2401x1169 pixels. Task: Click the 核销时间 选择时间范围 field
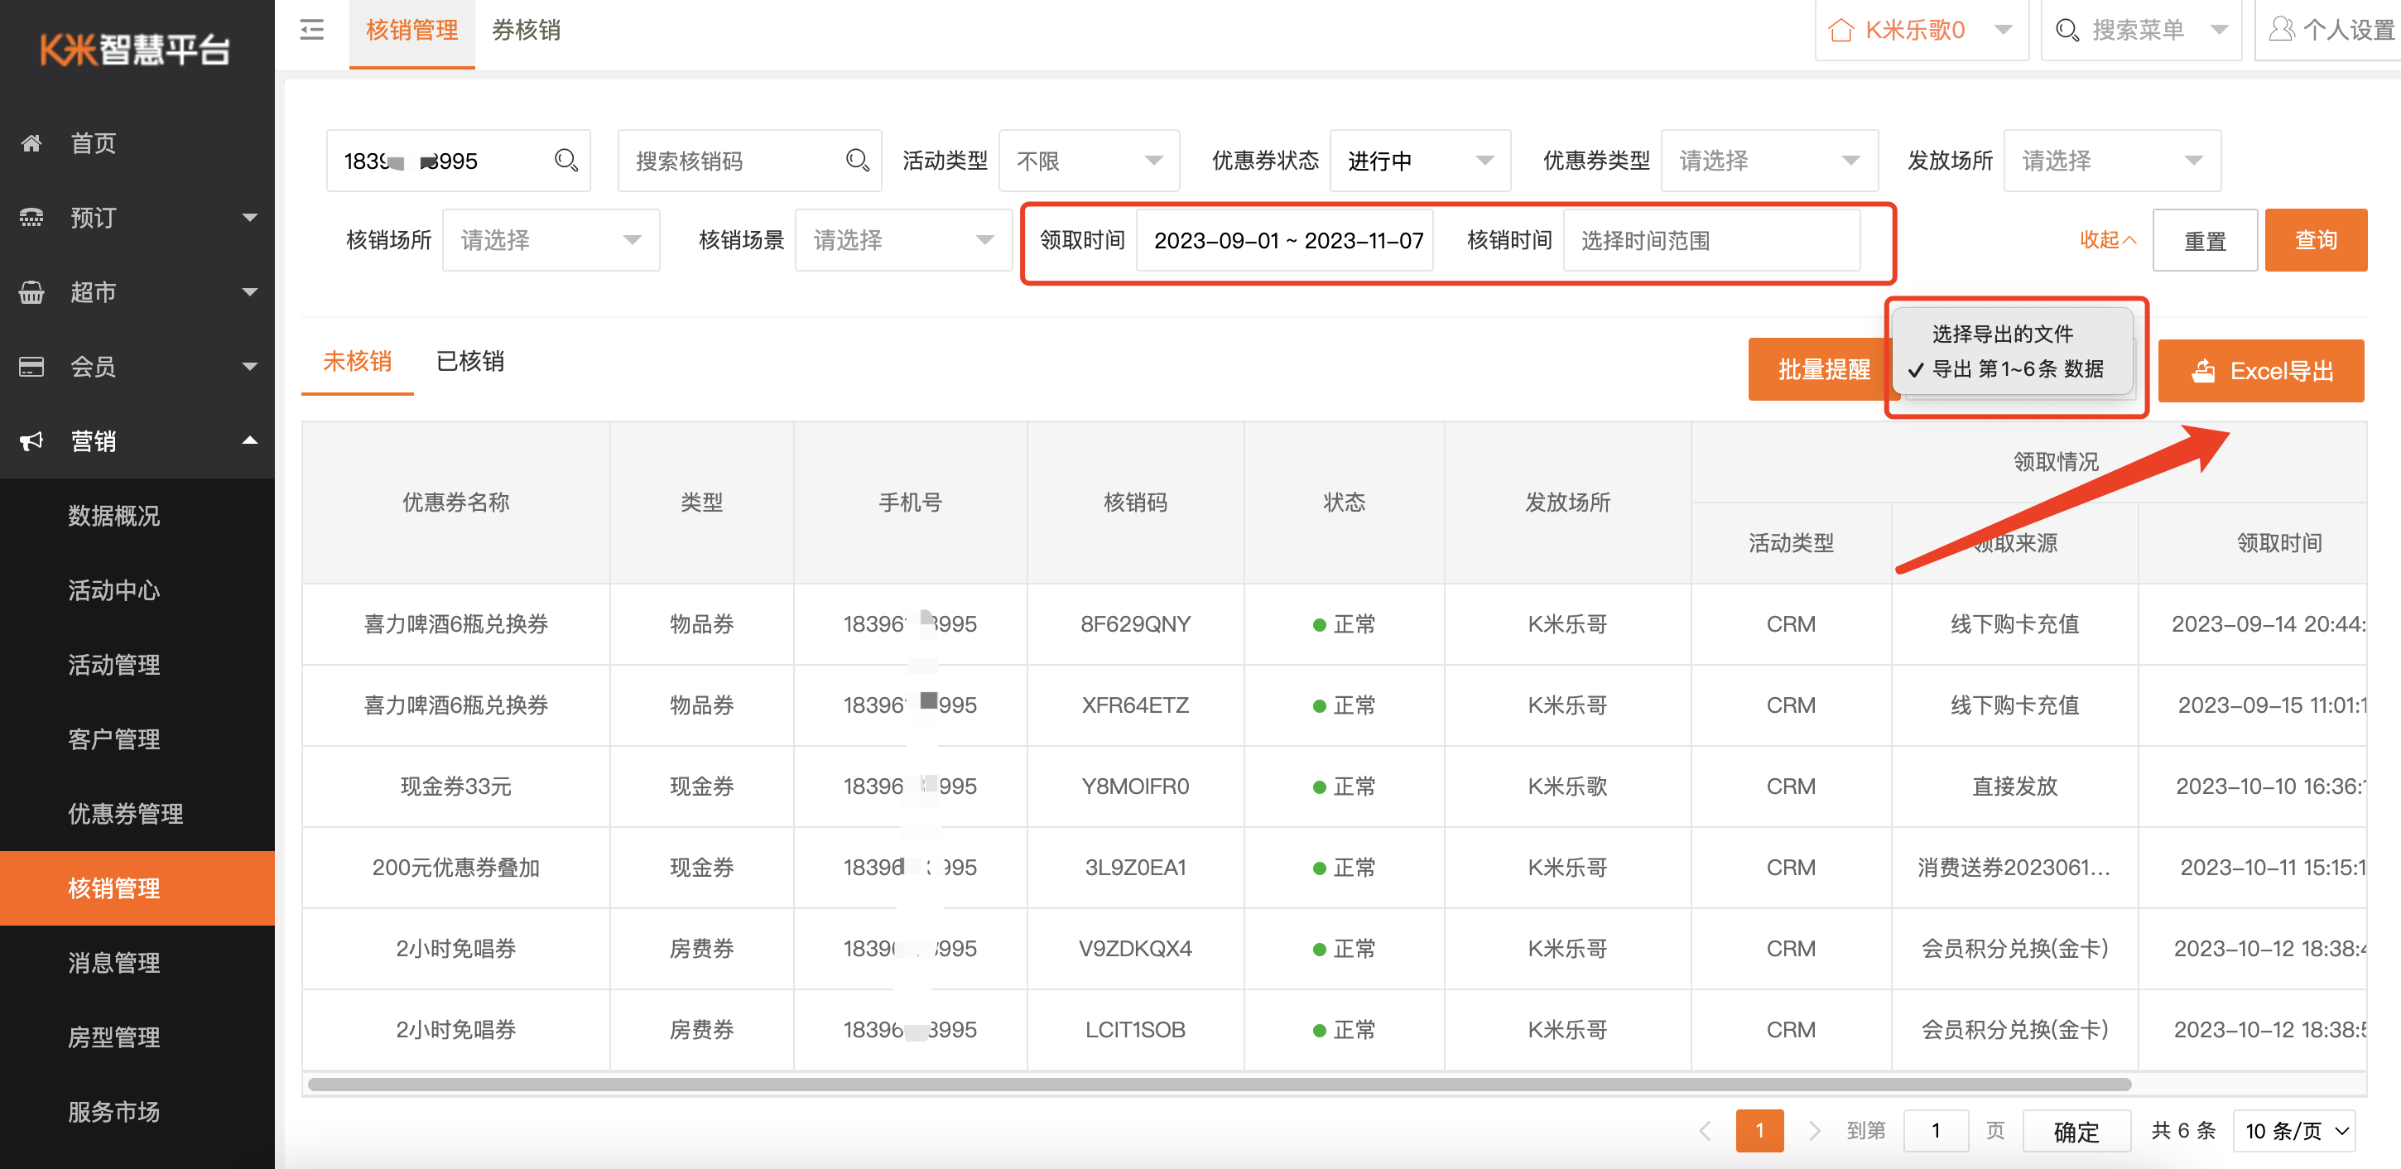click(x=1711, y=239)
